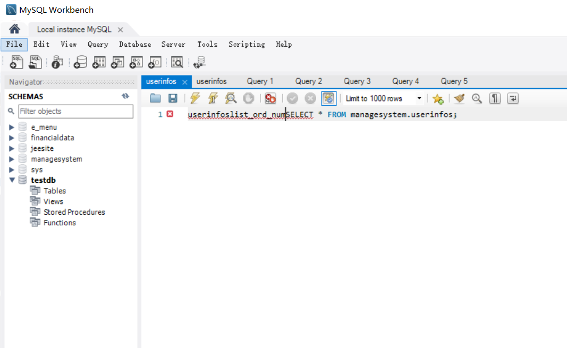567x348 pixels.
Task: Switch to the Query 3 tab
Action: pyautogui.click(x=357, y=81)
